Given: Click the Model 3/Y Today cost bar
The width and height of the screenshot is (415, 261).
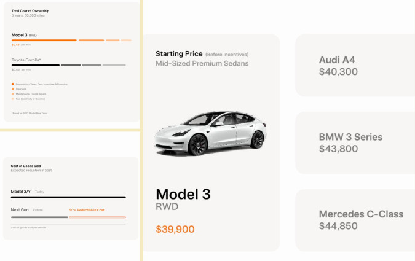Looking at the screenshot, I should (68, 197).
